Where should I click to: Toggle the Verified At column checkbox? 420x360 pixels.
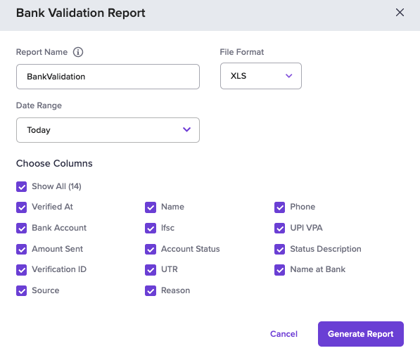click(21, 207)
